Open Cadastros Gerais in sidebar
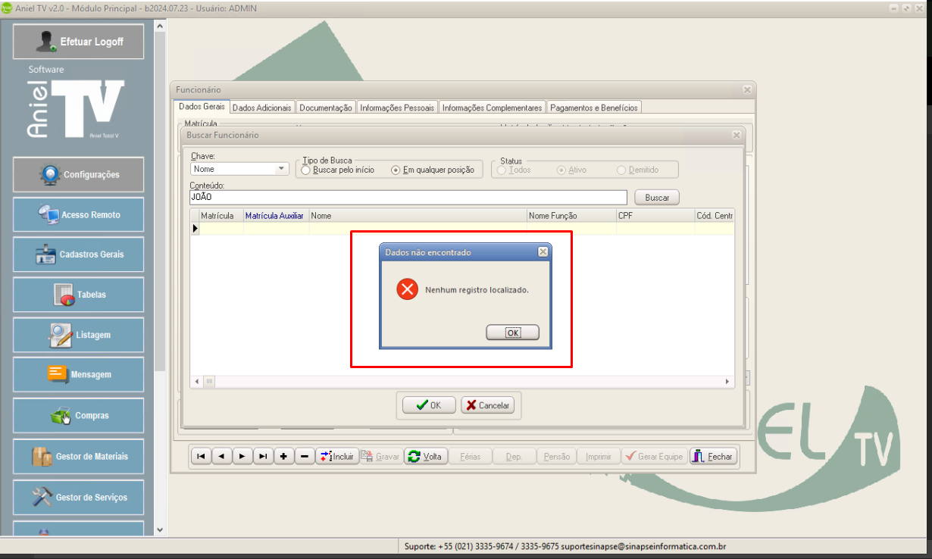This screenshot has width=932, height=559. click(78, 255)
